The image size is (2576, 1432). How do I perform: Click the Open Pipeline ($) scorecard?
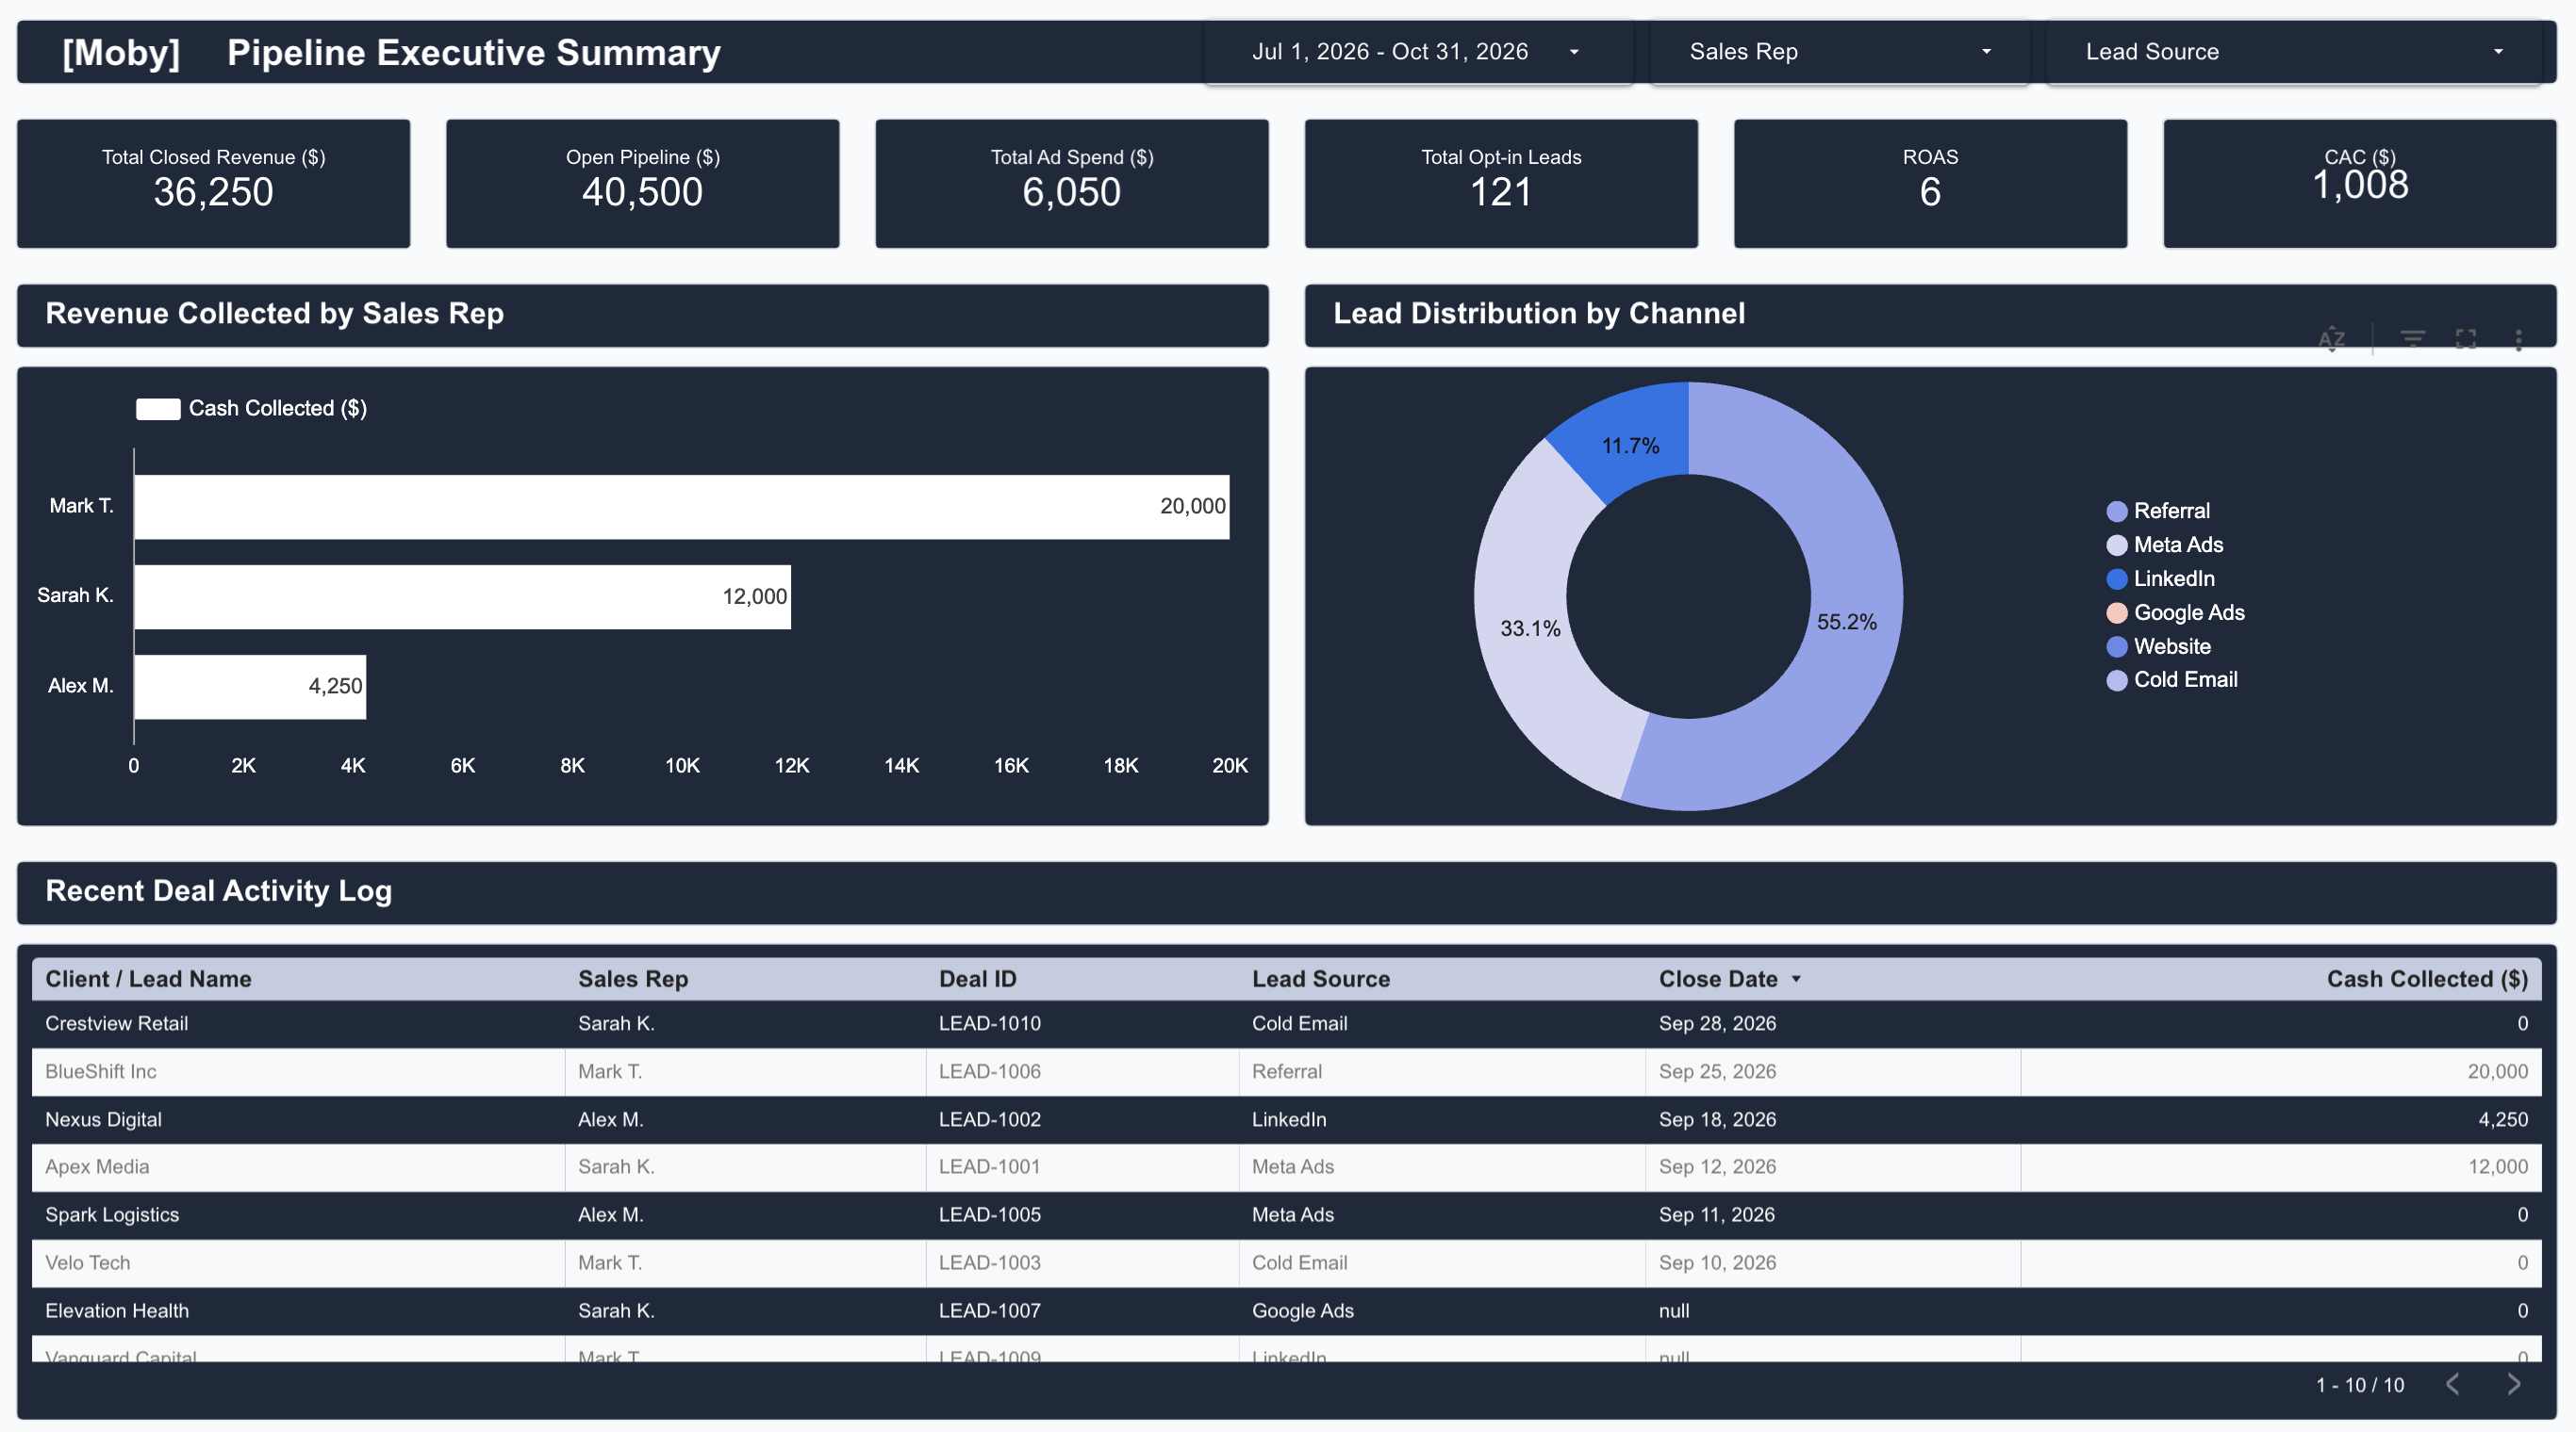642,184
